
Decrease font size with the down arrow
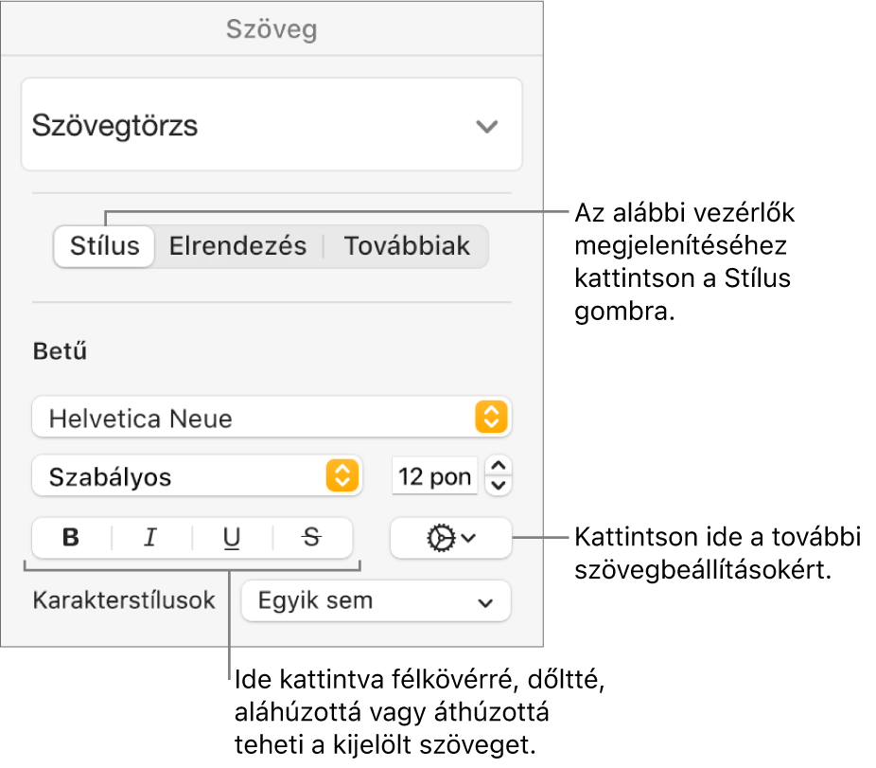(x=499, y=486)
